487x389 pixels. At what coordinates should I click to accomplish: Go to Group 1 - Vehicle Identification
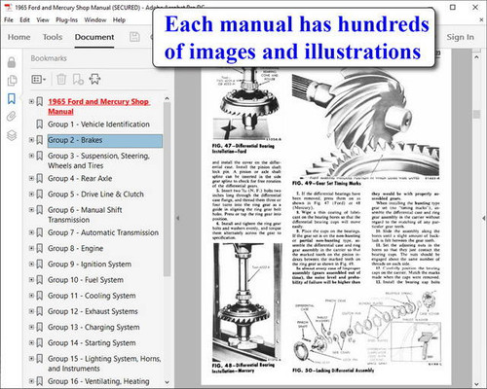coord(98,124)
